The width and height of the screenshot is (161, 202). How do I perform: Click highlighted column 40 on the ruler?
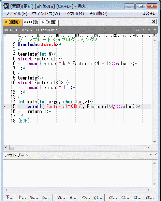(116, 35)
